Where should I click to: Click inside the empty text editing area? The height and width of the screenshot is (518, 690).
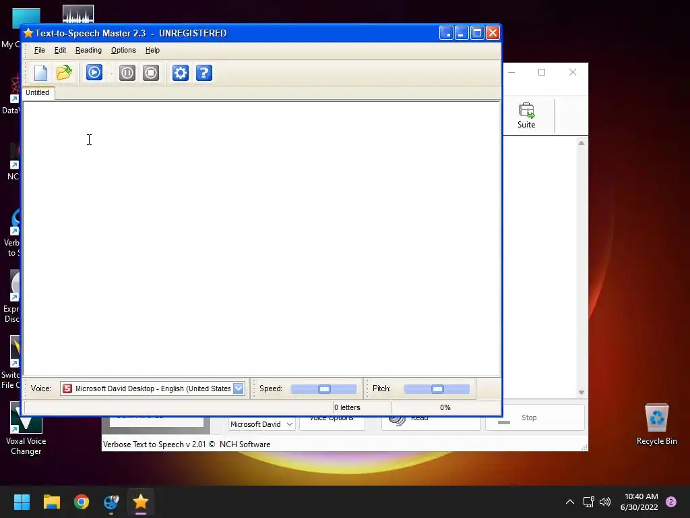point(261,238)
